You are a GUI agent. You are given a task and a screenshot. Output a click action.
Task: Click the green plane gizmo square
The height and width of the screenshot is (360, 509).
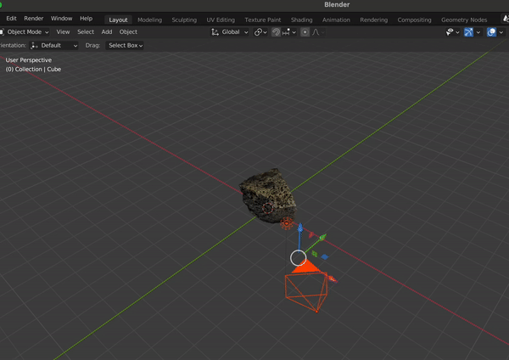pyautogui.click(x=314, y=253)
